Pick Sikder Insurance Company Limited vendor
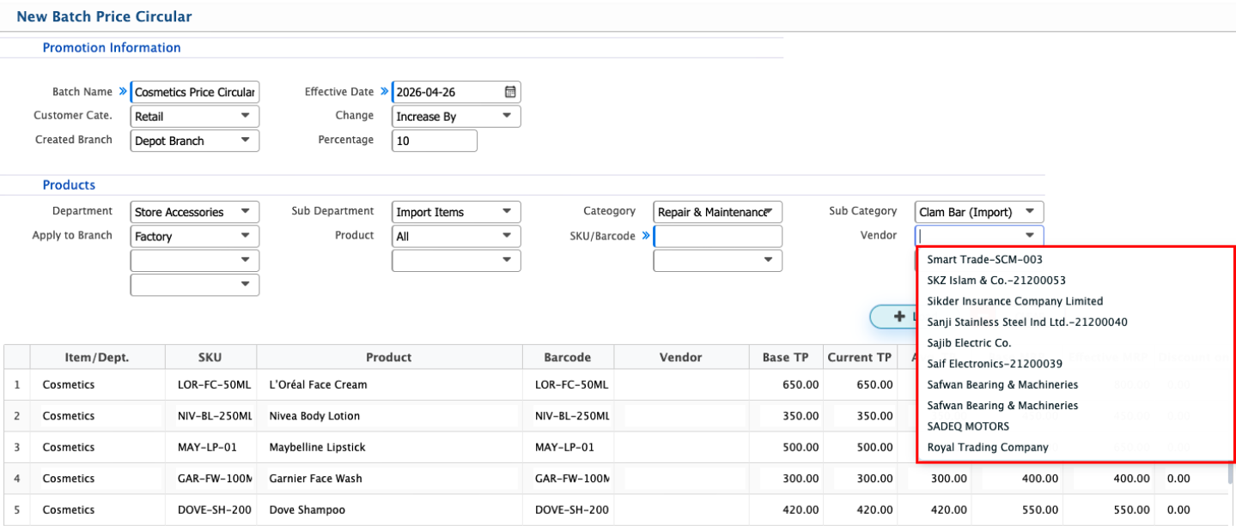This screenshot has height=531, width=1236. point(1014,301)
